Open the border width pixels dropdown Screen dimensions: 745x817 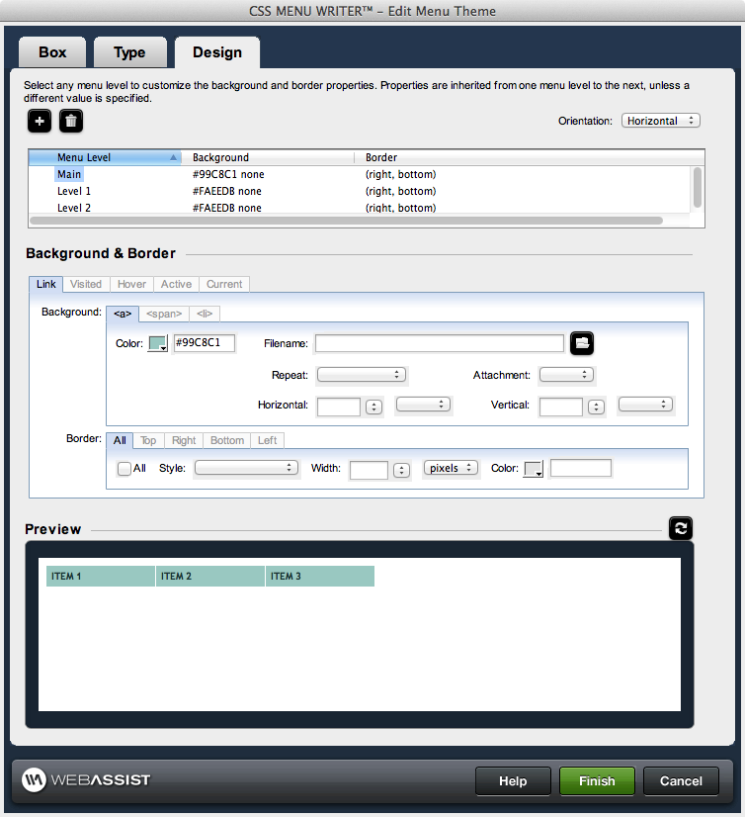click(451, 468)
